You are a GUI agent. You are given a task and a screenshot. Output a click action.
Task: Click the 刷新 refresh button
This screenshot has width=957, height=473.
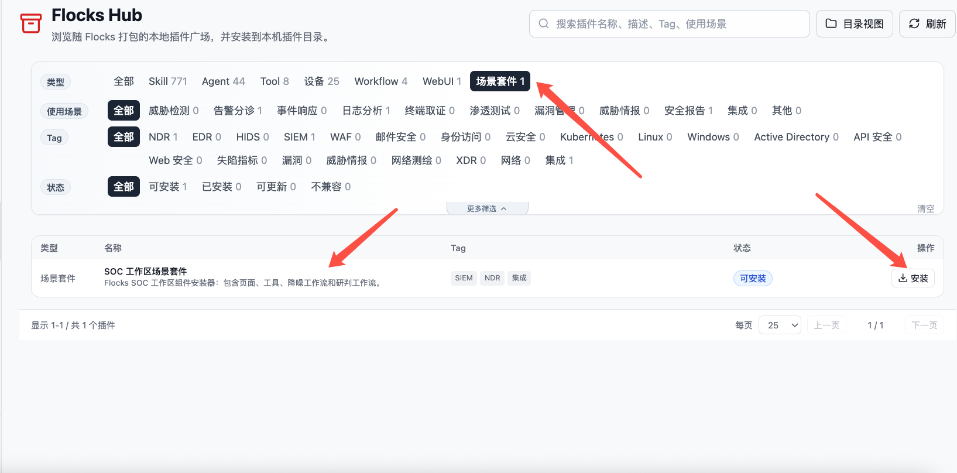coord(927,24)
